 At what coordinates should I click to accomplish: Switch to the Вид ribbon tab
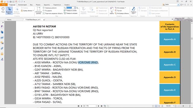[x=31, y=5]
